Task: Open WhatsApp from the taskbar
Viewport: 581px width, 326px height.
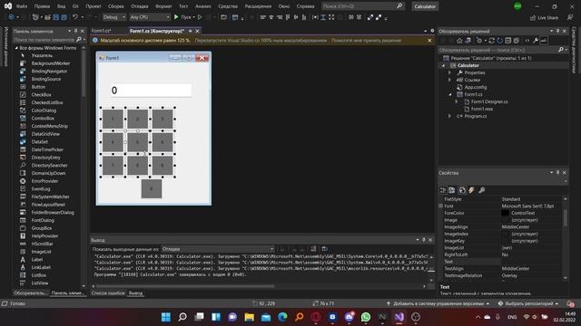Action: coord(366,317)
